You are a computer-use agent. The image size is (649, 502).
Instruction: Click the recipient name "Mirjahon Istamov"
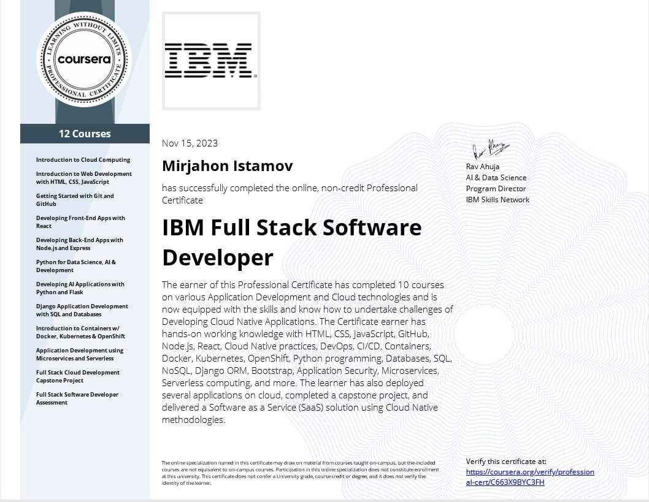tap(227, 166)
